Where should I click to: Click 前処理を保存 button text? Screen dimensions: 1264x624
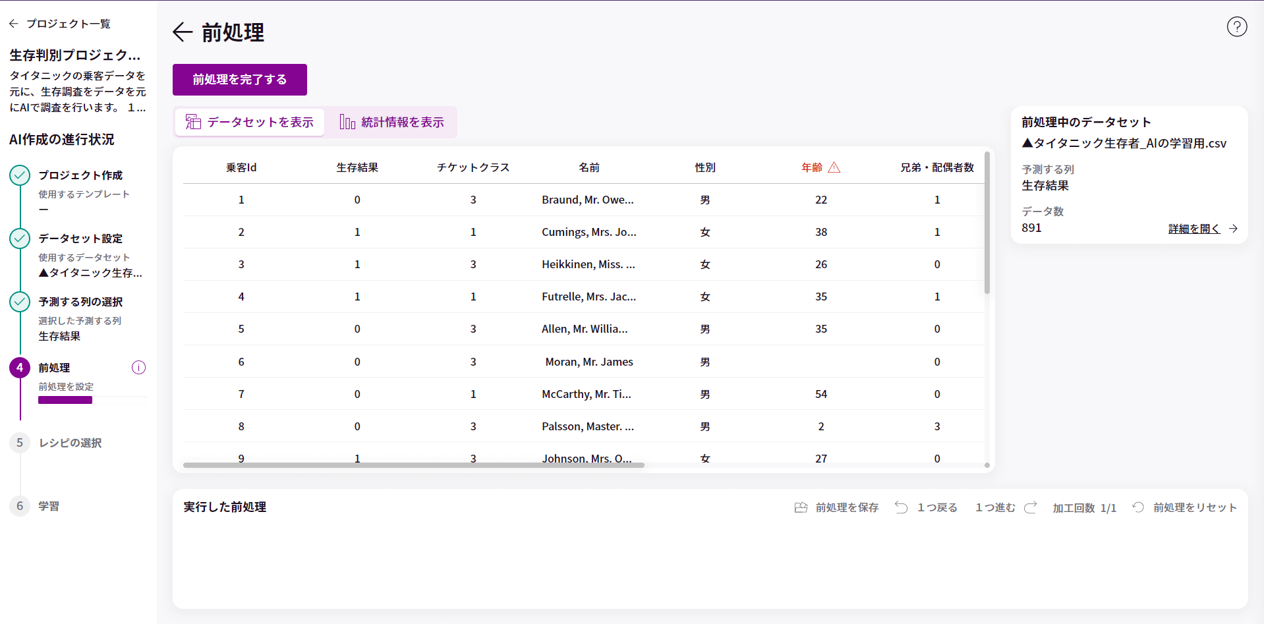(x=847, y=507)
